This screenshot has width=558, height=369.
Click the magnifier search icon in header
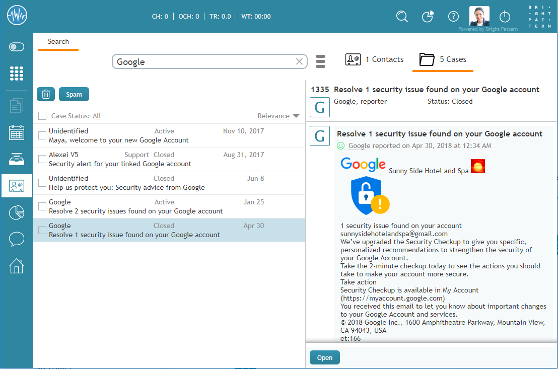402,17
